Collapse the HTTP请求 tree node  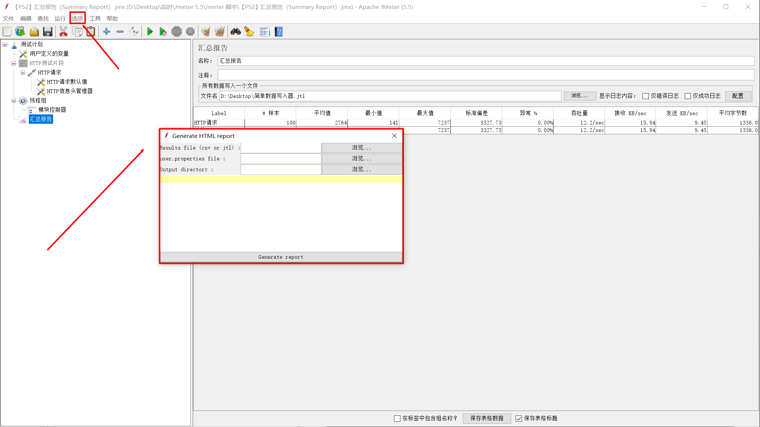[22, 73]
